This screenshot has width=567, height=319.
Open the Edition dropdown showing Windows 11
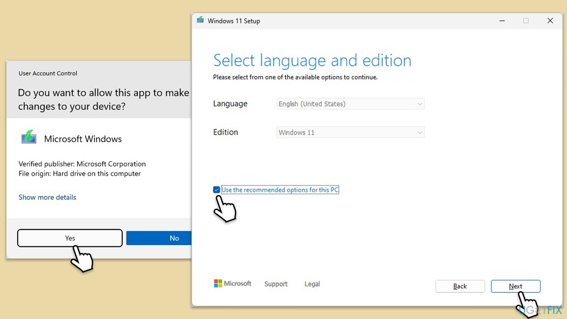pyautogui.click(x=350, y=132)
